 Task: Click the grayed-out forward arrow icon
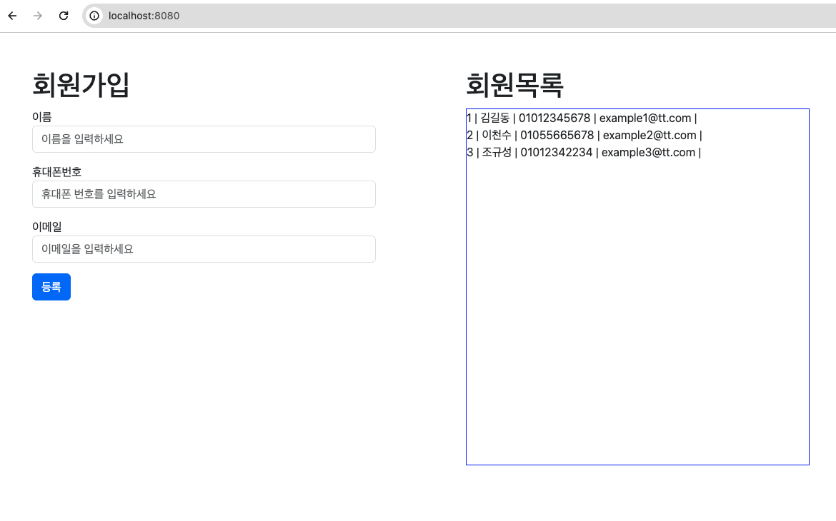37,15
